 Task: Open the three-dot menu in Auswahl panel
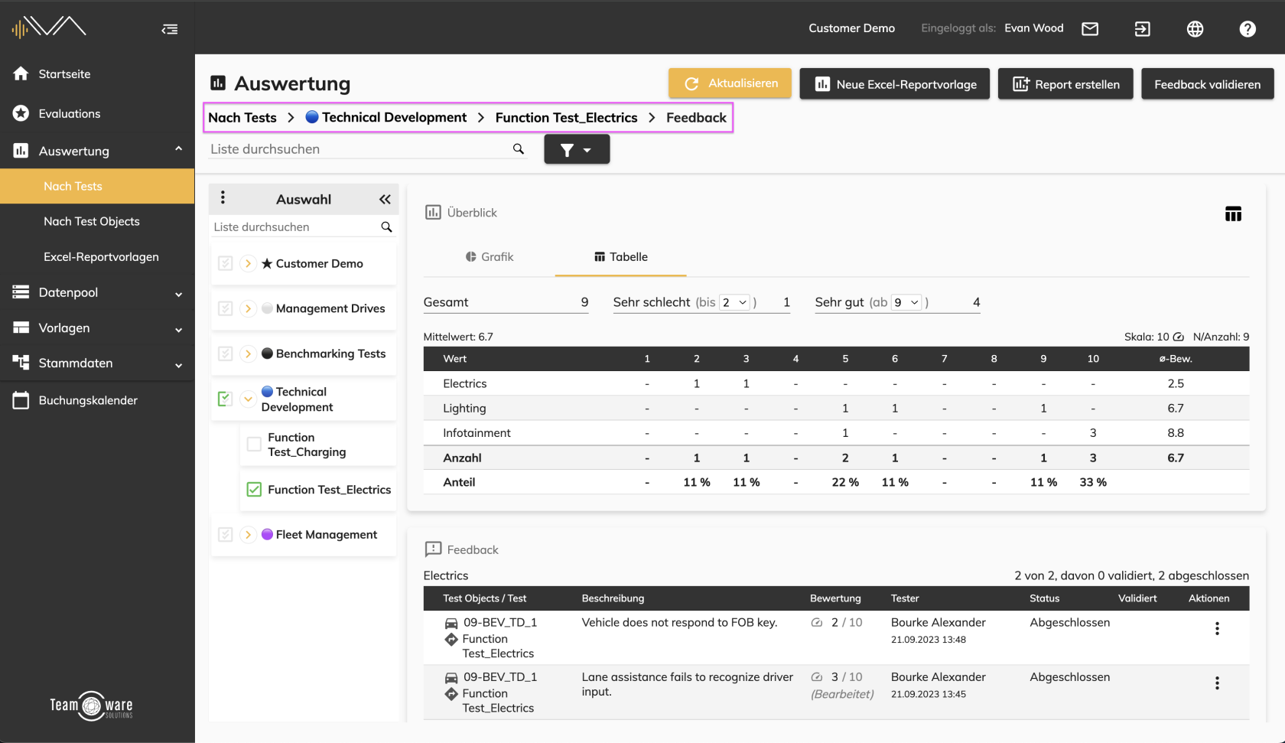(x=223, y=197)
